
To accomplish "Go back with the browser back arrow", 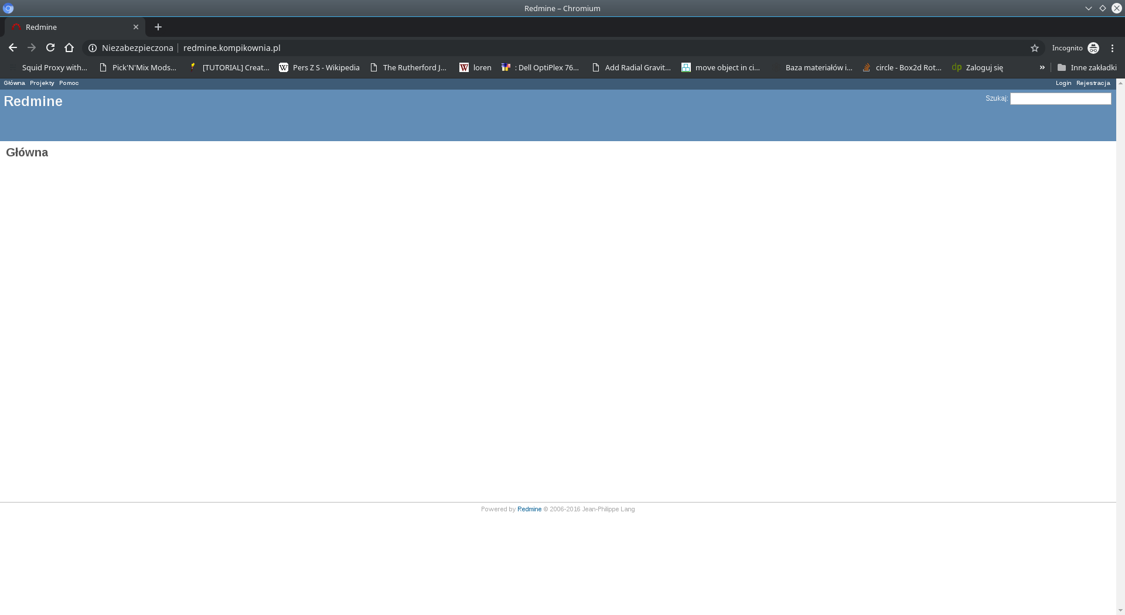I will pyautogui.click(x=13, y=48).
